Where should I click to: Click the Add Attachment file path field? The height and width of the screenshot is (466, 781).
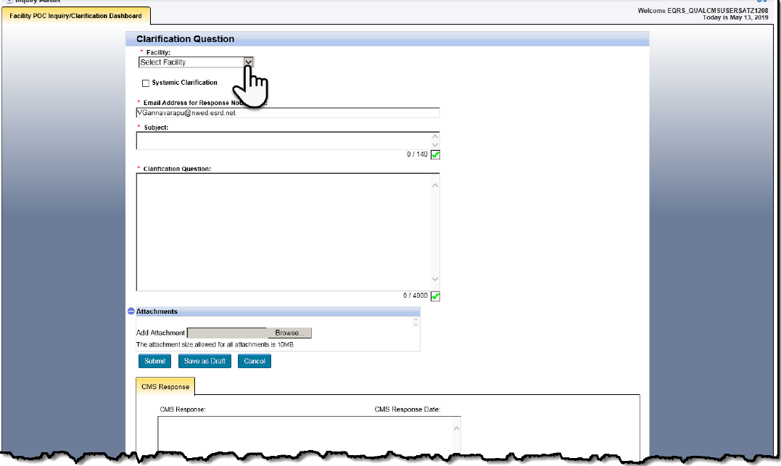pyautogui.click(x=228, y=333)
